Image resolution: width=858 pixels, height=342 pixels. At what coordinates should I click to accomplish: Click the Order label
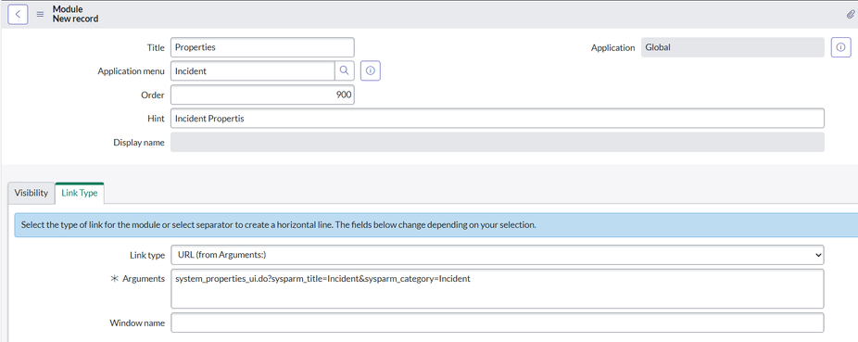click(153, 95)
